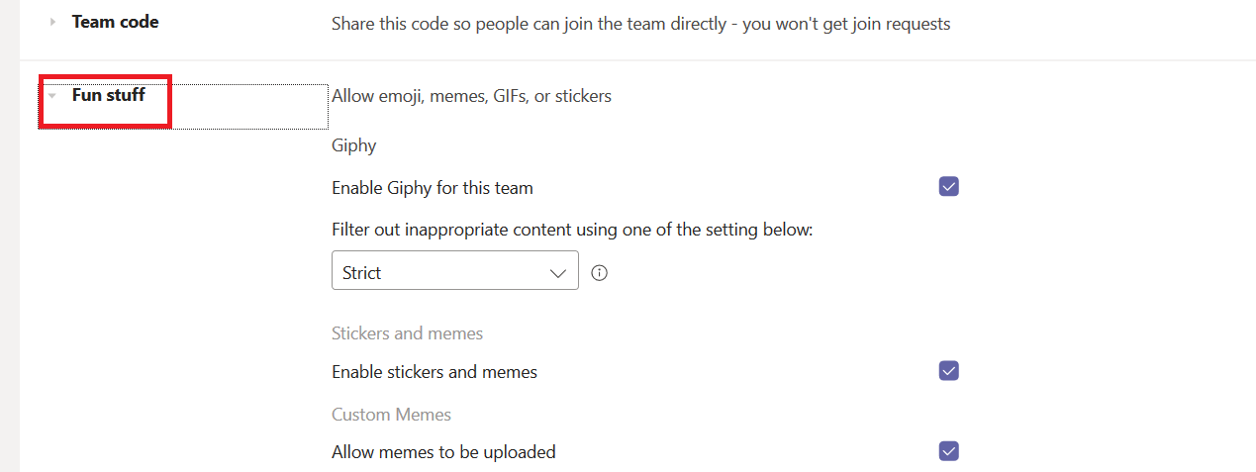Screen dimensions: 1256x472
Task: Uncheck Enable stickers and memes checkbox
Action: pos(949,371)
